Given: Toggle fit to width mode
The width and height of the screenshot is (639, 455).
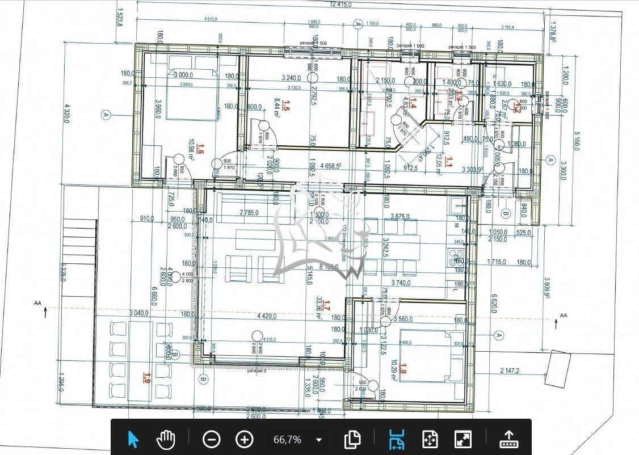Looking at the screenshot, I should tap(397, 439).
